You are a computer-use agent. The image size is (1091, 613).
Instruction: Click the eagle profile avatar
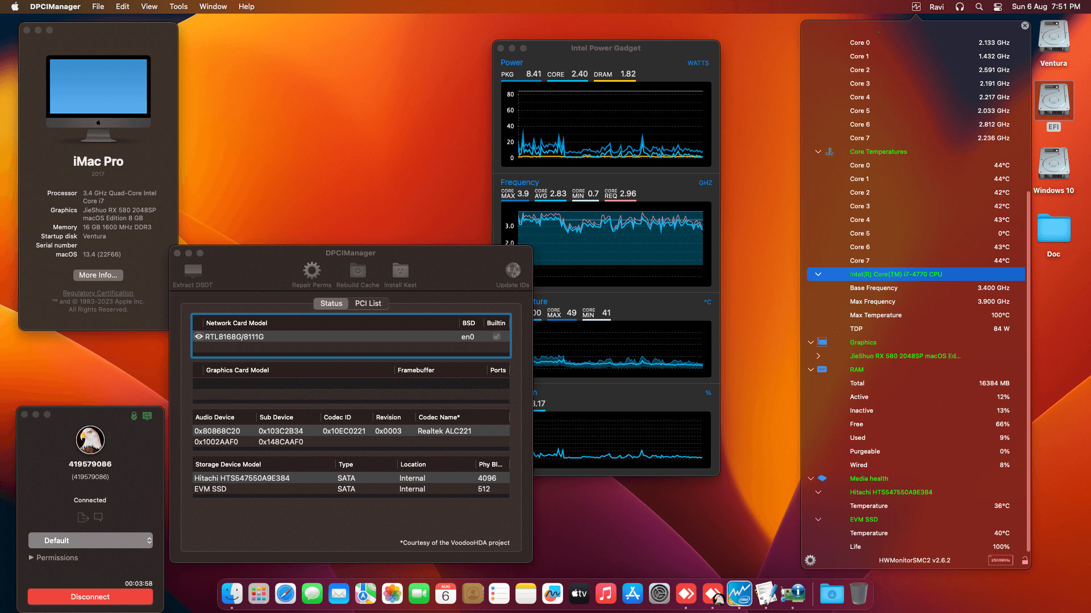click(90, 440)
